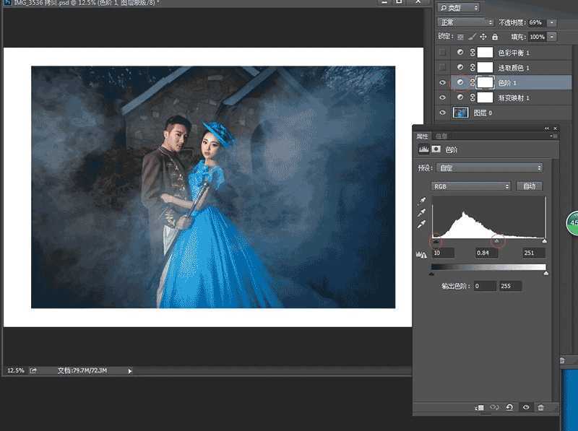Image resolution: width=578 pixels, height=431 pixels.
Task: Click the Levels adjustment icon in Properties panel
Action: pos(426,149)
